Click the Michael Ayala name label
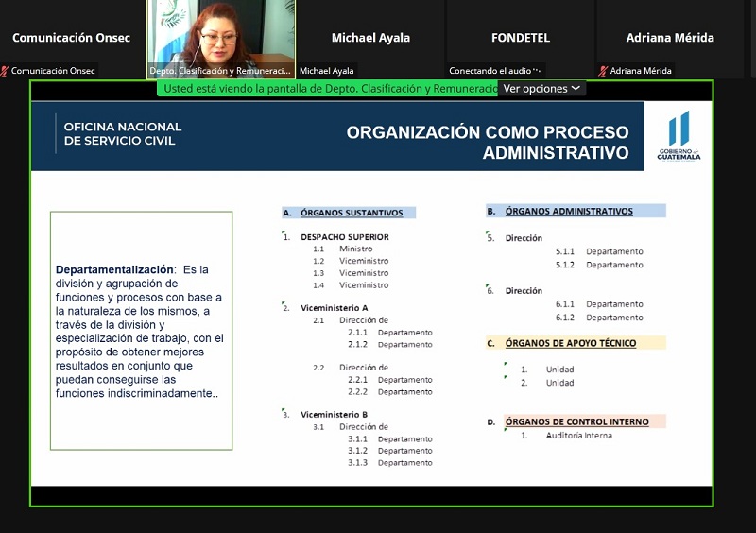Screen dimensions: 756x533 click(x=328, y=71)
